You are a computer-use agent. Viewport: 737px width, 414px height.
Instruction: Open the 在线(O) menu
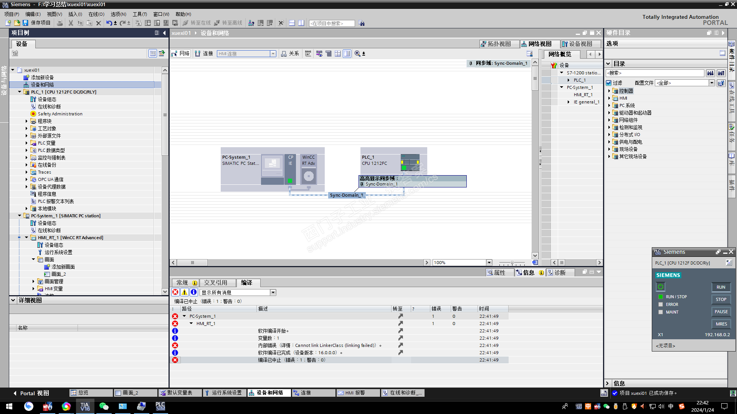[96, 14]
